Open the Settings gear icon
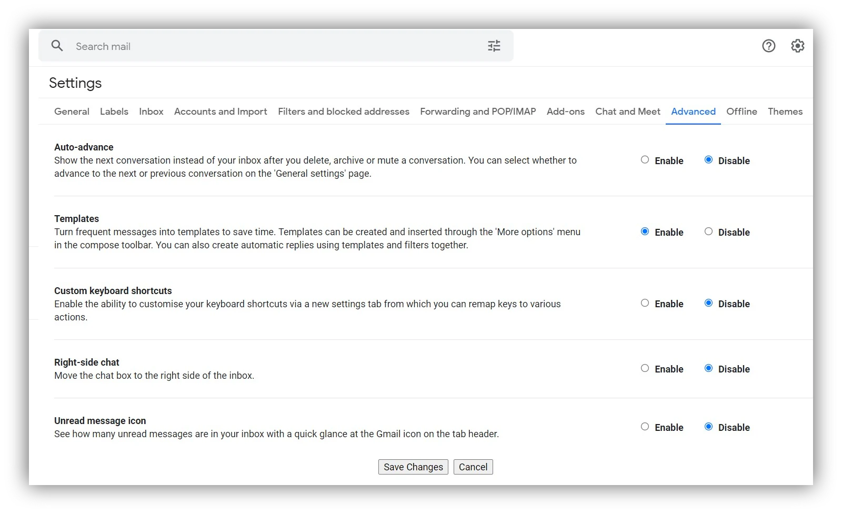Screen dimensions: 842x514 [797, 46]
